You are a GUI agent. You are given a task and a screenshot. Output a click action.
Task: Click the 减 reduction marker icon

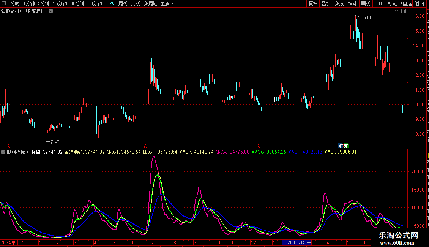pyautogui.click(x=346, y=146)
